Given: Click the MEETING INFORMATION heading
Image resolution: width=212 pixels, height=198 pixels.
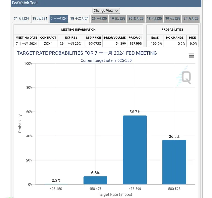Looking at the screenshot, I should tap(78, 29).
